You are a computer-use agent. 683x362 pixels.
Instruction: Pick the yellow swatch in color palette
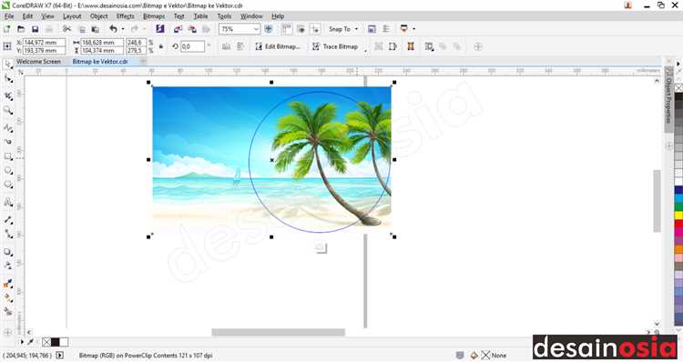tap(678, 215)
